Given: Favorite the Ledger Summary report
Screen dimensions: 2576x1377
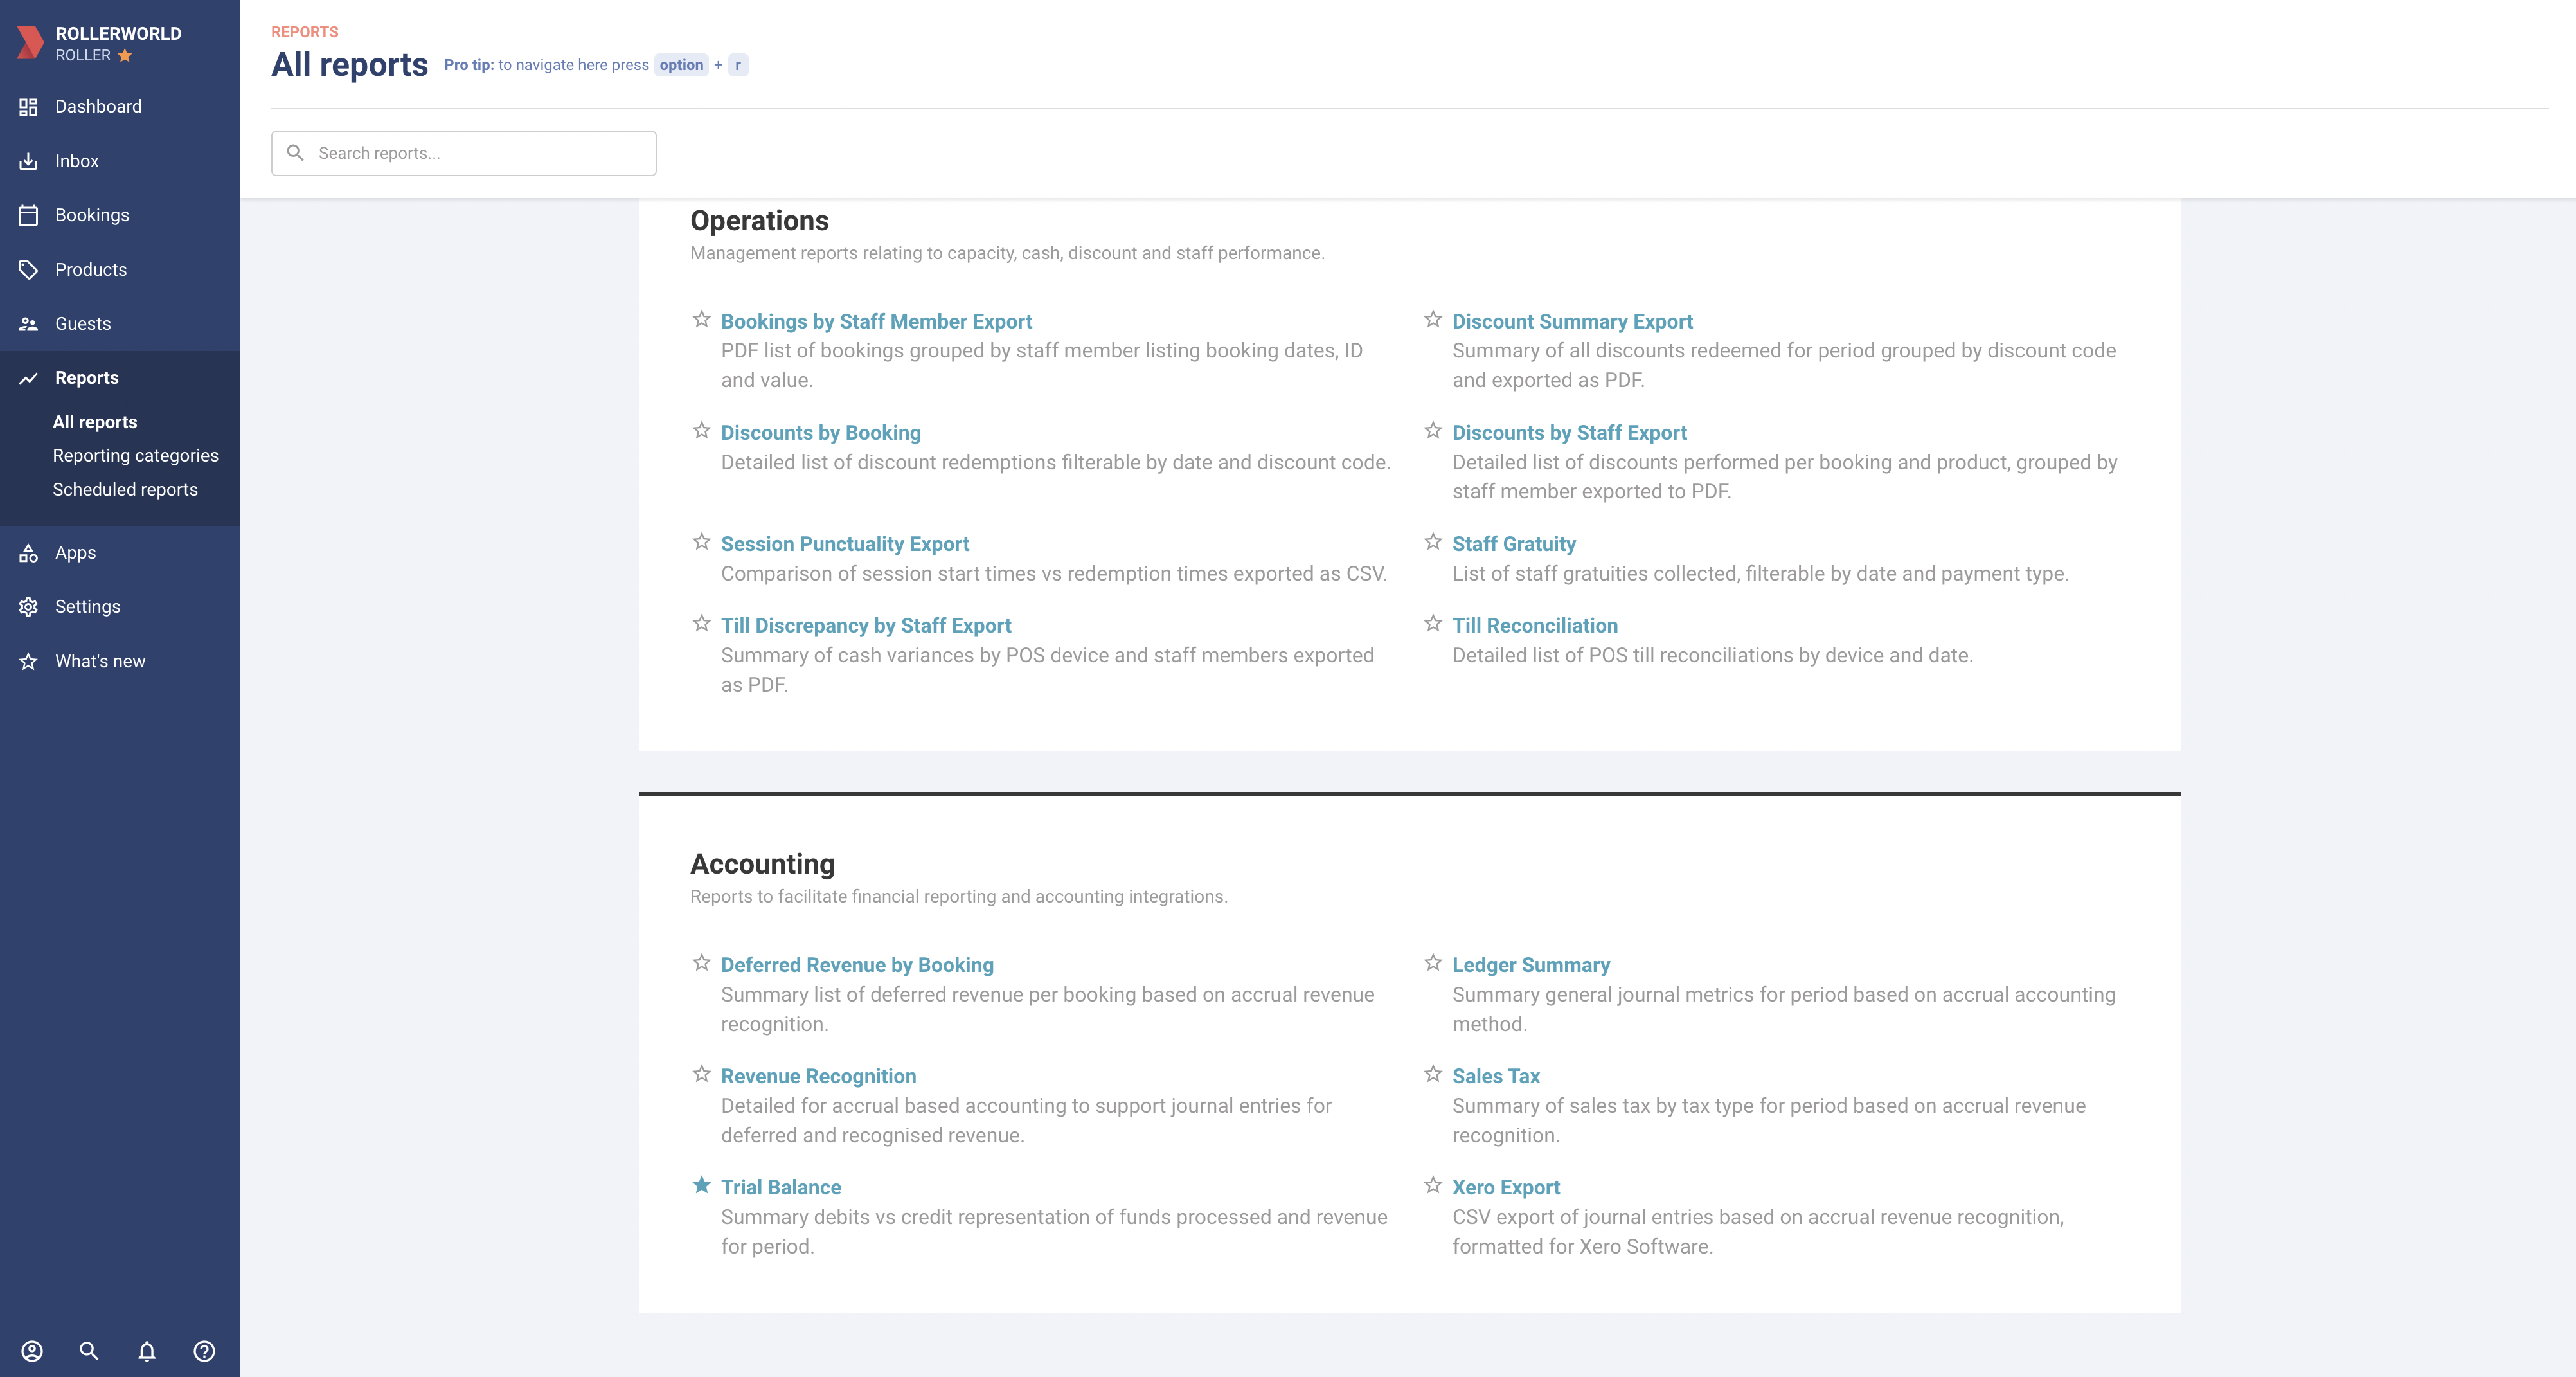Looking at the screenshot, I should 1432,963.
